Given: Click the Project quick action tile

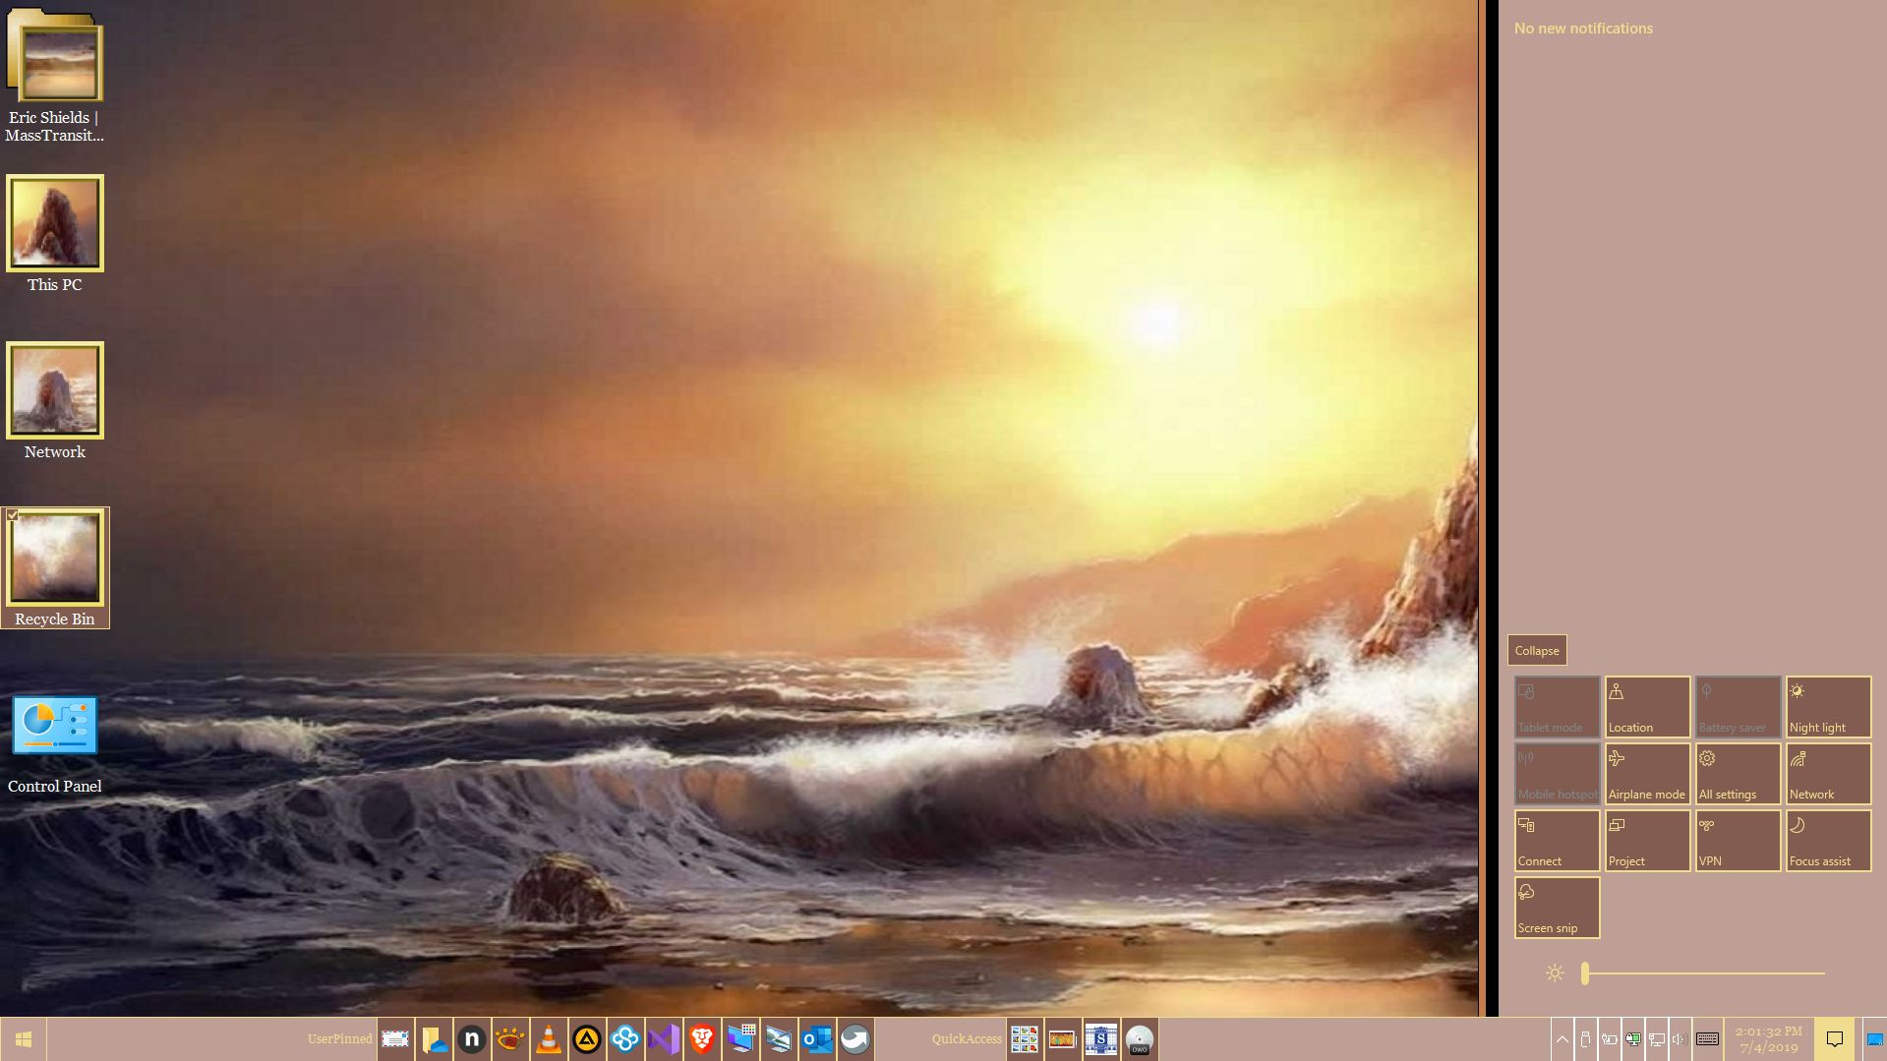Looking at the screenshot, I should [x=1648, y=841].
